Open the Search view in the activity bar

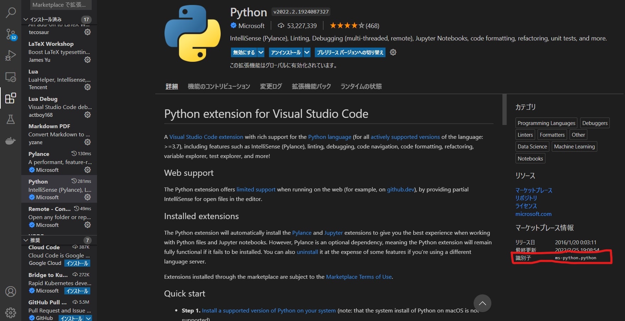10,12
